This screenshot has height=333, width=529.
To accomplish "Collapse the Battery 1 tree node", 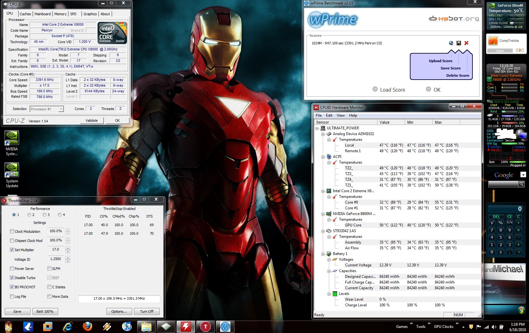I will click(323, 254).
